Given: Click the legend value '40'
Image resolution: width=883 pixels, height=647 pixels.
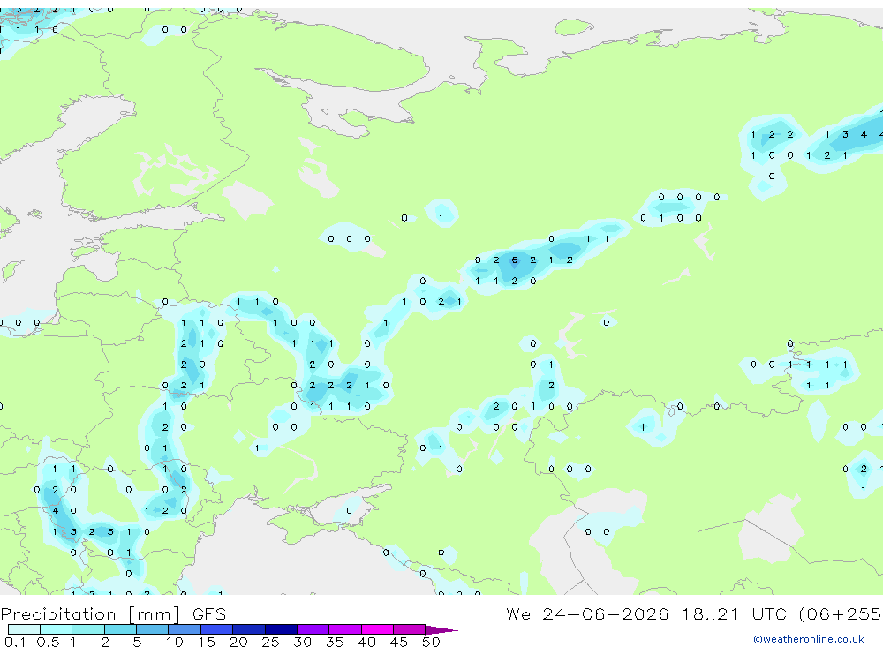Looking at the screenshot, I should pyautogui.click(x=366, y=642).
